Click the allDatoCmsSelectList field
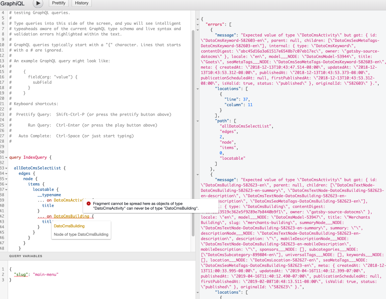386x299 pixels. pos(37,168)
